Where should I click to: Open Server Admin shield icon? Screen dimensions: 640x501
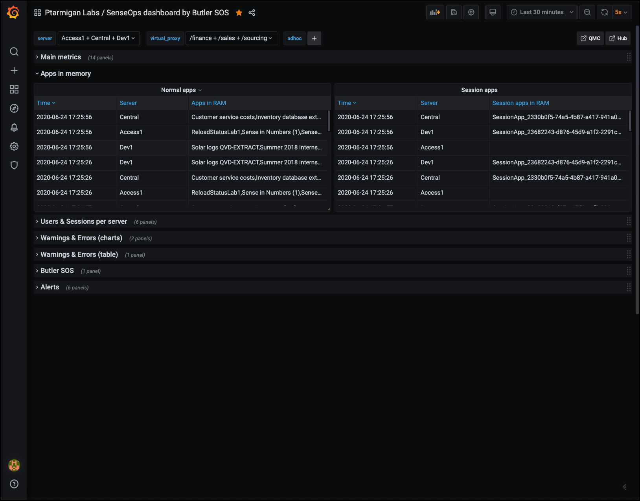tap(14, 165)
